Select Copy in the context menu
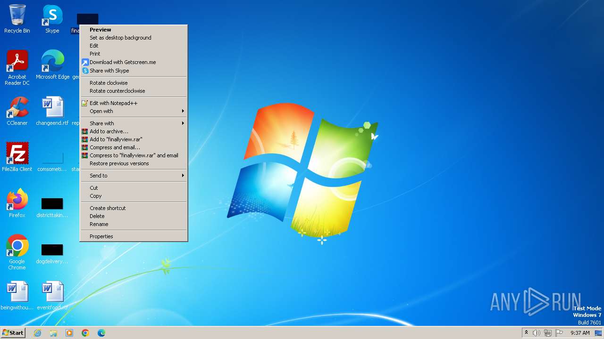Image resolution: width=604 pixels, height=339 pixels. click(x=134, y=196)
